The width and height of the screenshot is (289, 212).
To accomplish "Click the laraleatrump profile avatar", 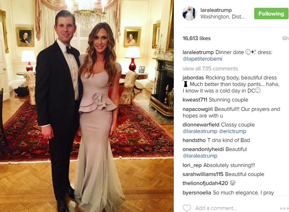I will point(189,14).
